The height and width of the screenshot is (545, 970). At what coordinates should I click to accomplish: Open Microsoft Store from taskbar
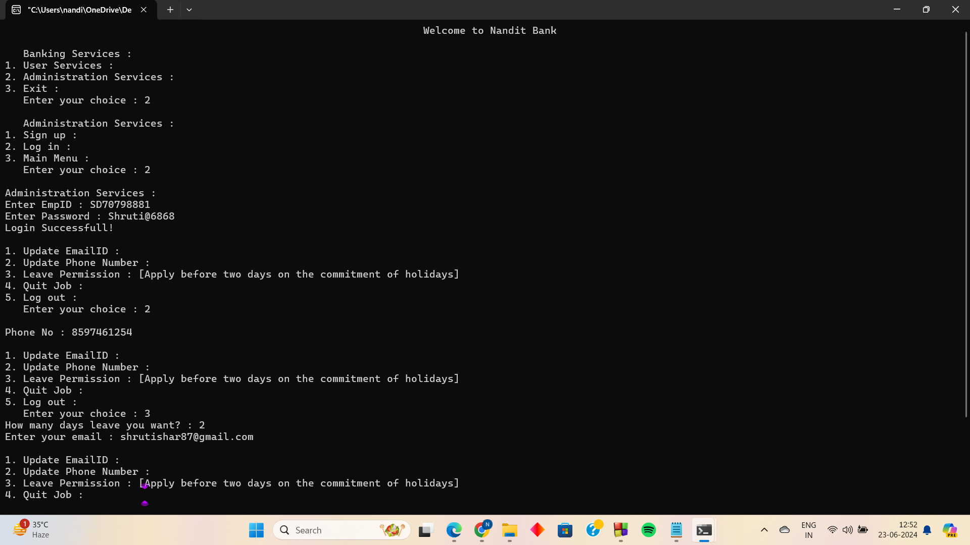tap(565, 530)
